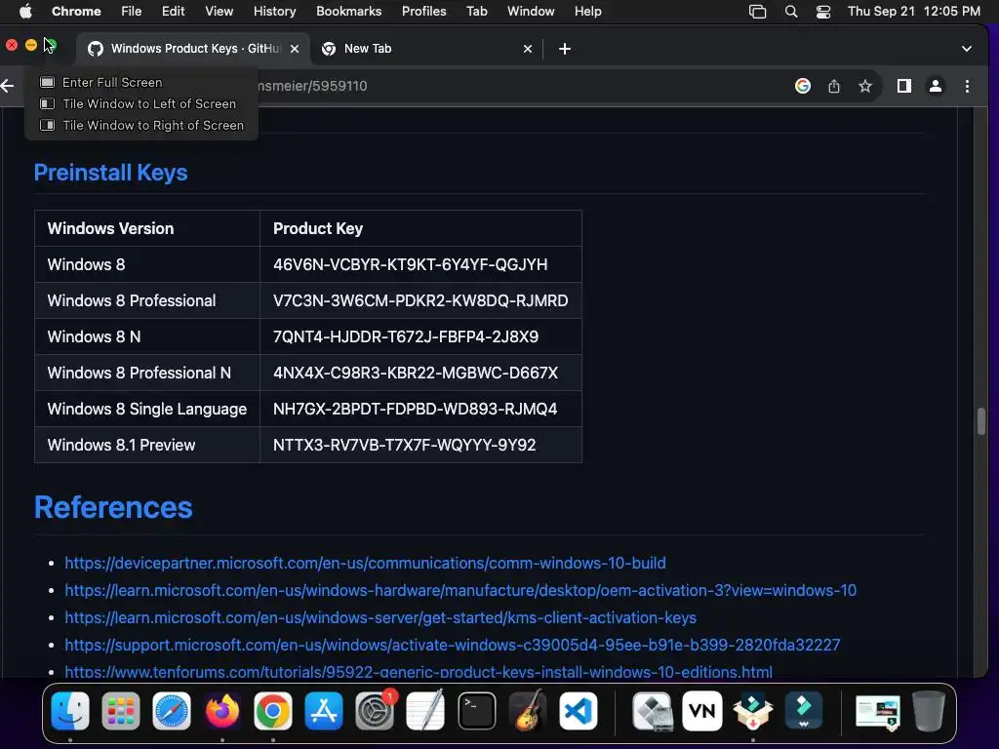The height and width of the screenshot is (749, 999).
Task: Open the Chrome three-dot menu
Action: 967,86
